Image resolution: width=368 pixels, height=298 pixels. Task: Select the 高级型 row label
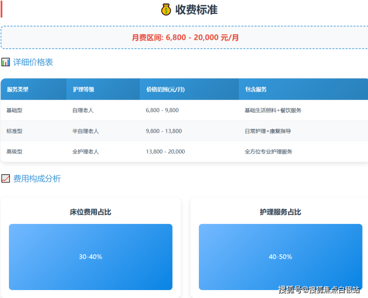coord(14,152)
